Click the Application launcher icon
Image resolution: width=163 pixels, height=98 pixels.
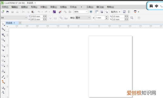(135, 12)
